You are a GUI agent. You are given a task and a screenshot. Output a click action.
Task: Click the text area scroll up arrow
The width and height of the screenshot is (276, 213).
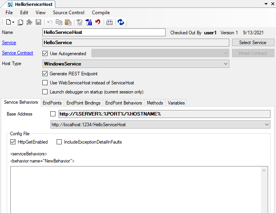(264, 170)
